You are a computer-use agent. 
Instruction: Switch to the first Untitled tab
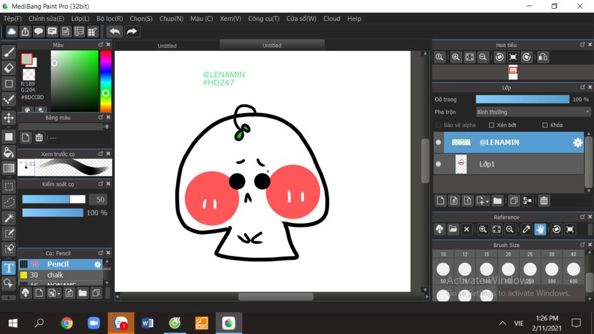pyautogui.click(x=167, y=45)
